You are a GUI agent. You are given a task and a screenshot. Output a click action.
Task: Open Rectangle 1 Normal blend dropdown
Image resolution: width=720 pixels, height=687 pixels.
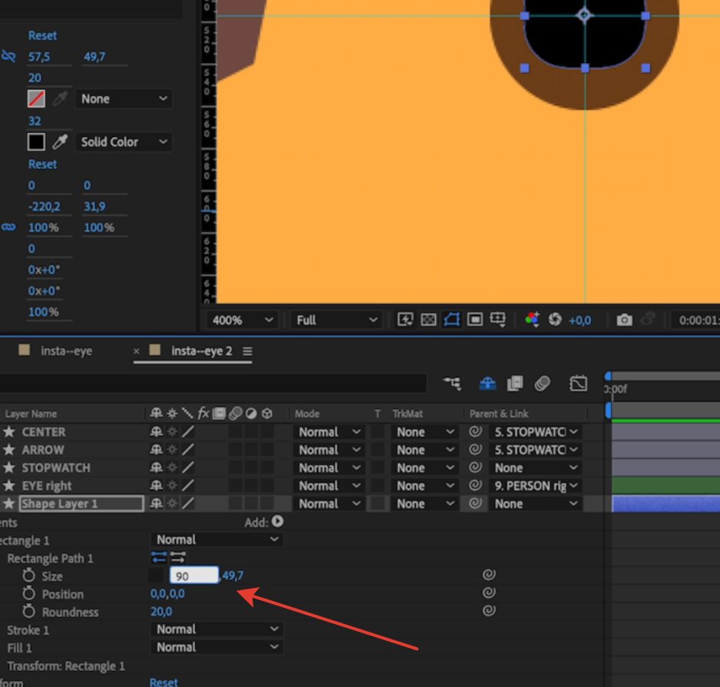pos(216,539)
